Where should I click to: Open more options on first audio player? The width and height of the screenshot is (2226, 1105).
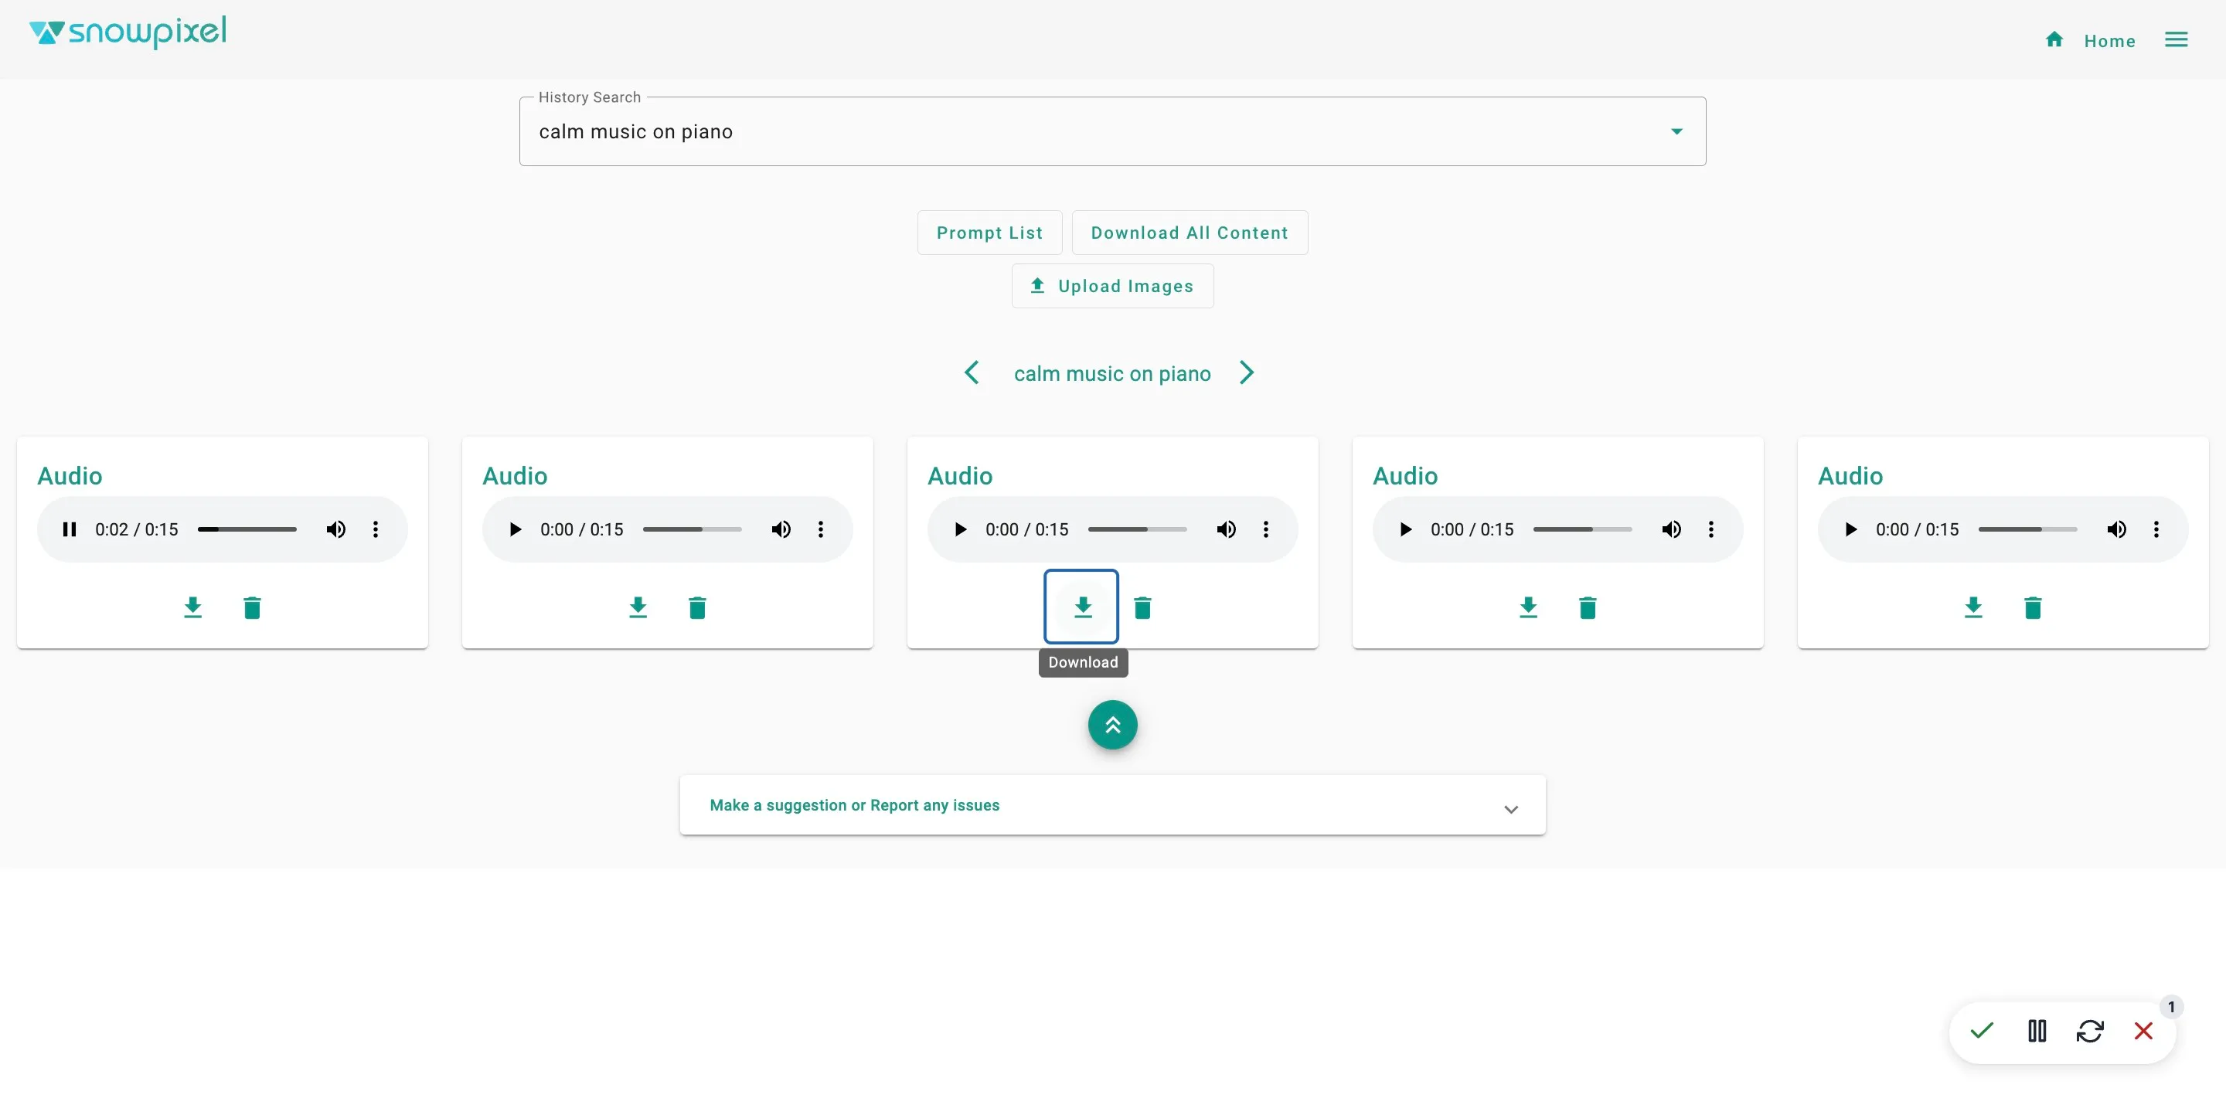(x=375, y=529)
